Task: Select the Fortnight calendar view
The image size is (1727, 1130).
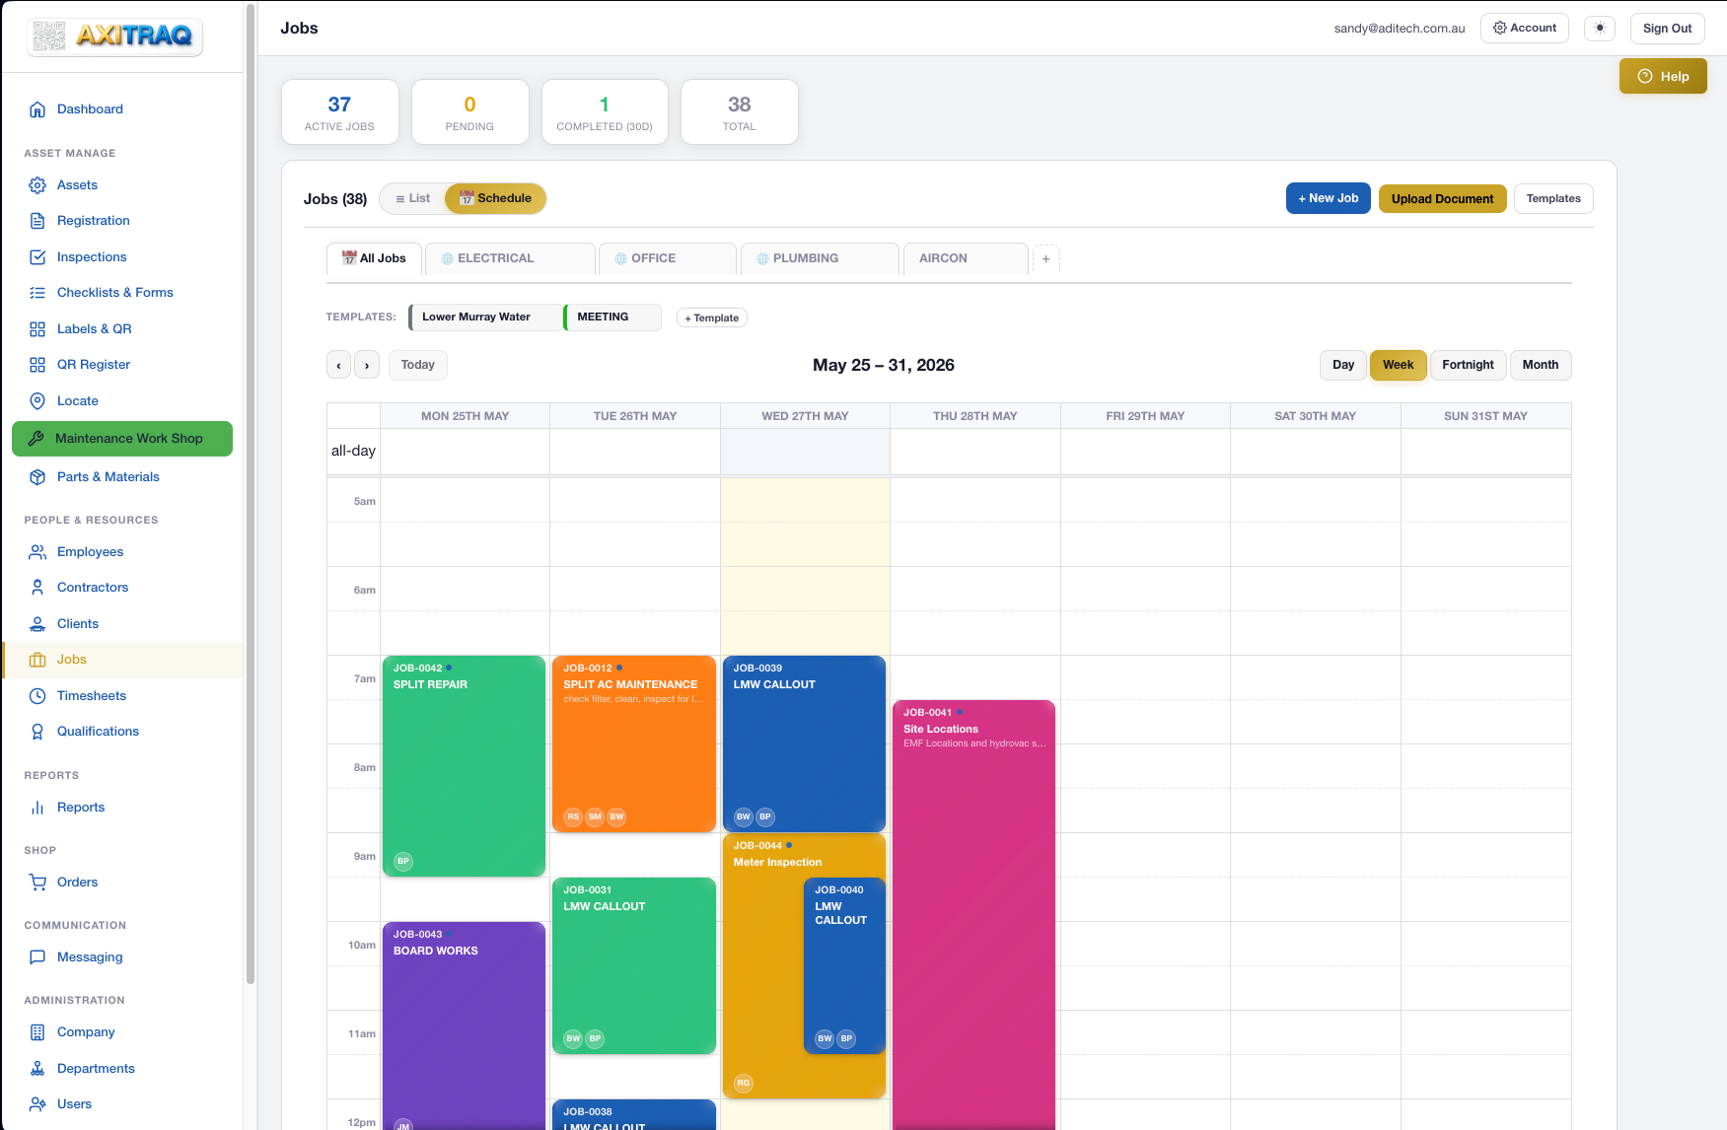Action: [x=1468, y=366]
